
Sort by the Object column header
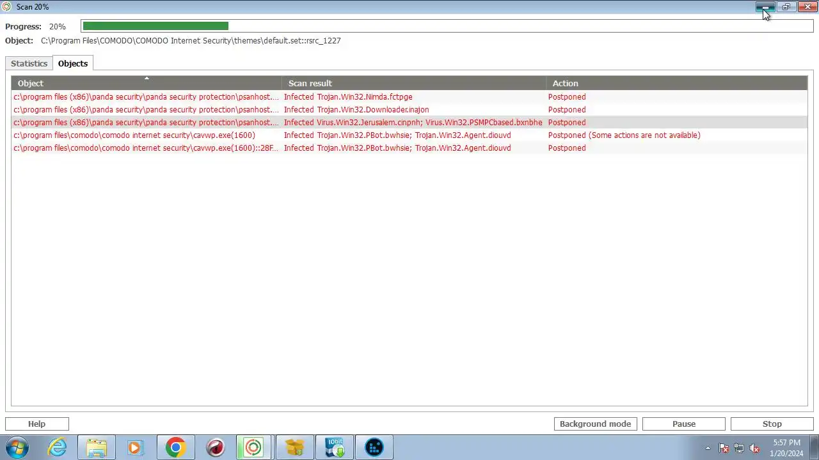147,83
